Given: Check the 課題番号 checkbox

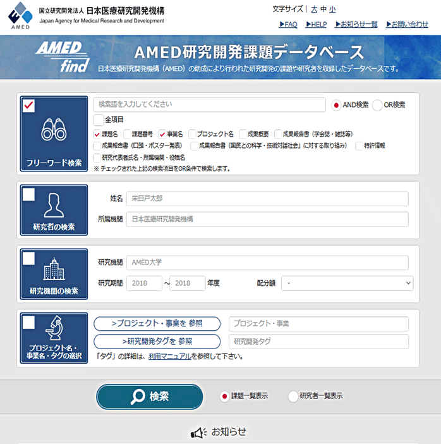Looking at the screenshot, I should point(127,134).
